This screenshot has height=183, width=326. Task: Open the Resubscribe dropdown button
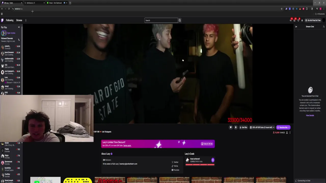point(283,127)
